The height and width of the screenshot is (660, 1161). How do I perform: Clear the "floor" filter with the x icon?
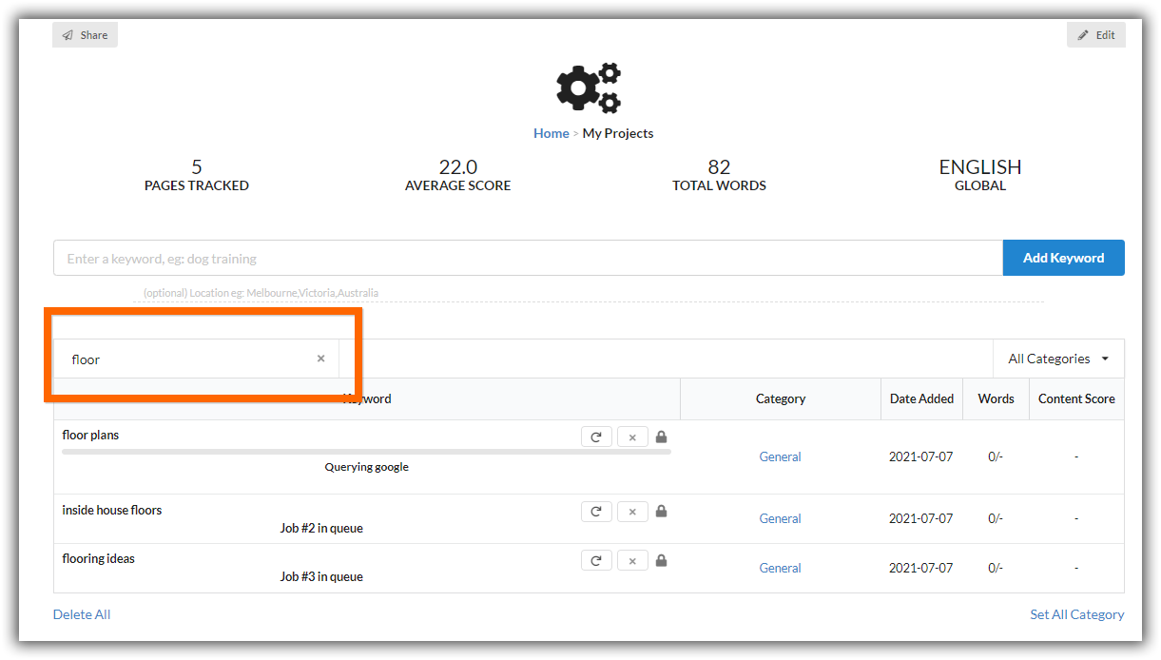pyautogui.click(x=320, y=359)
